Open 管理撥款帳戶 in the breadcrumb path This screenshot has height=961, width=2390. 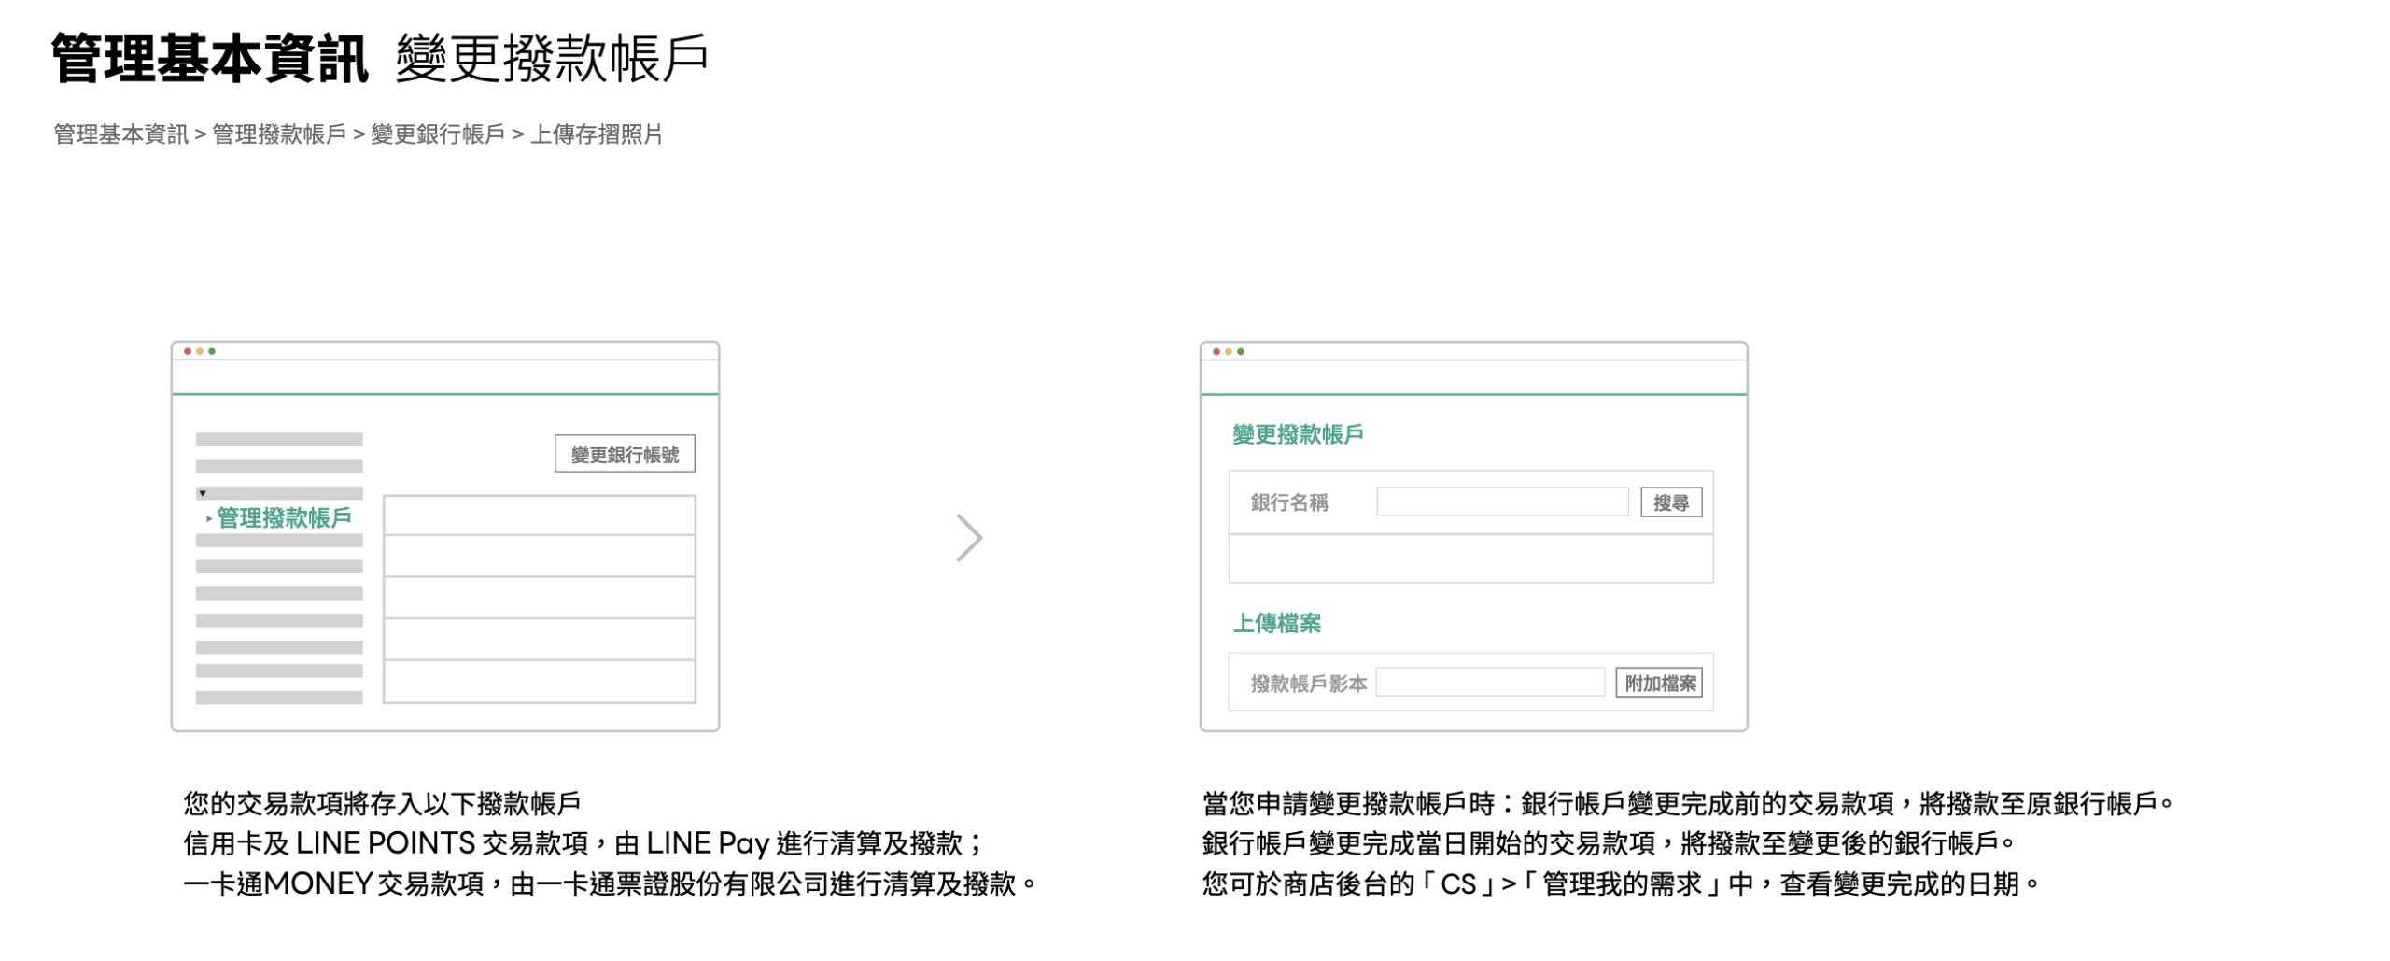point(279,134)
